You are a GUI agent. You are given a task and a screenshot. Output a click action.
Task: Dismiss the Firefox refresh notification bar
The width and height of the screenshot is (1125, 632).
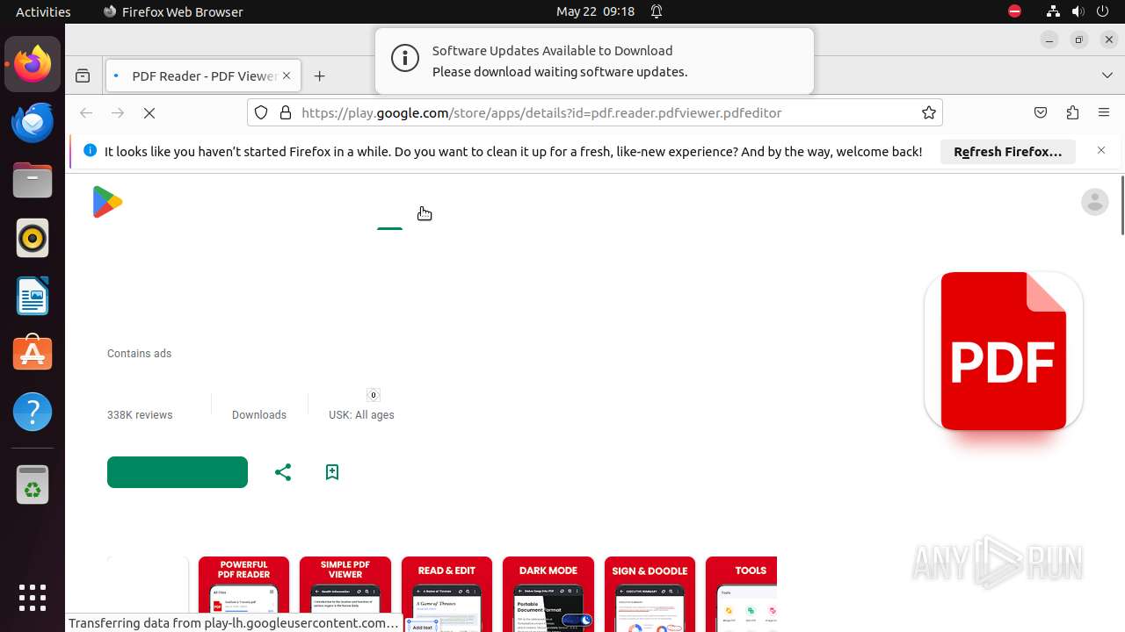tap(1101, 151)
